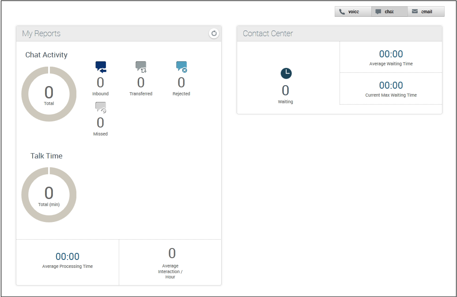Click the Talk Time donut chart
Screen dimensions: 457x297
point(49,195)
